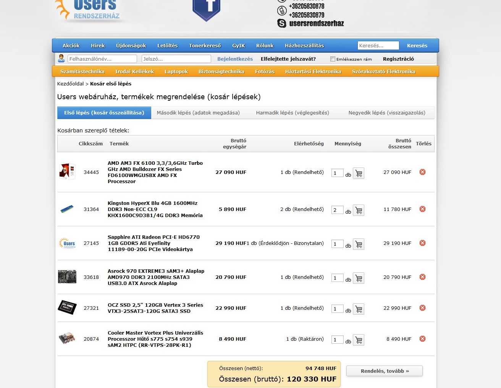
Task: Open Tonerkereső
Action: pos(205,45)
